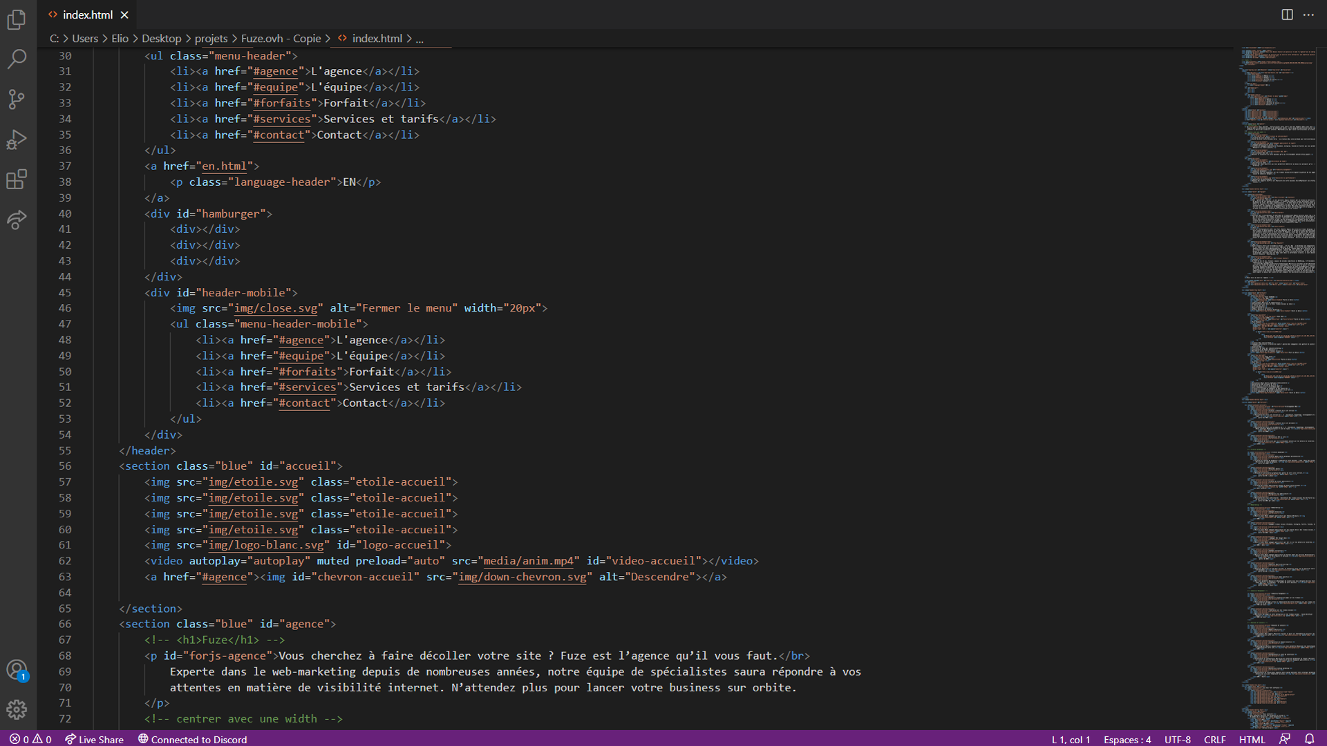The height and width of the screenshot is (746, 1327).
Task: Follow the img/logo-blanc.svg link
Action: pyautogui.click(x=266, y=545)
